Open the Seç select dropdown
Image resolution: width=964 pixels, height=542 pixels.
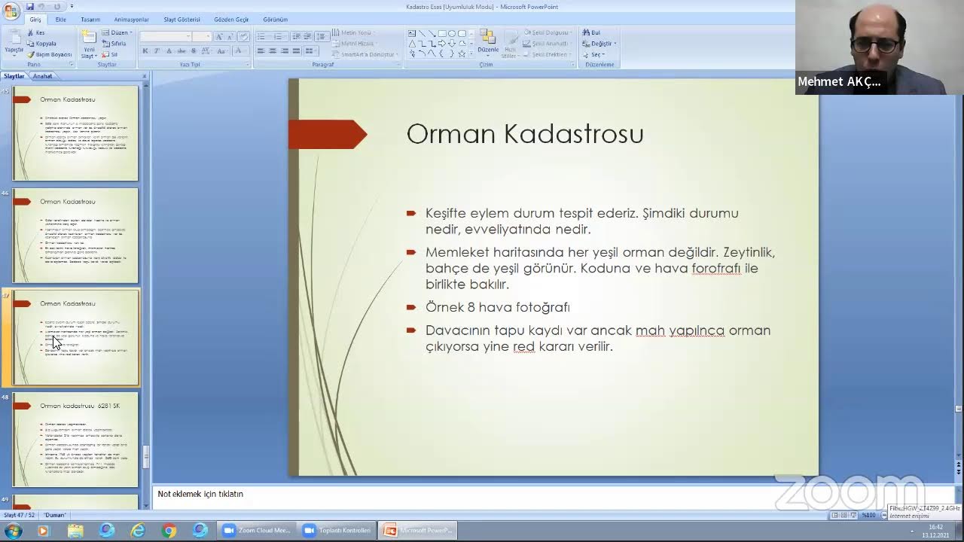pyautogui.click(x=593, y=54)
